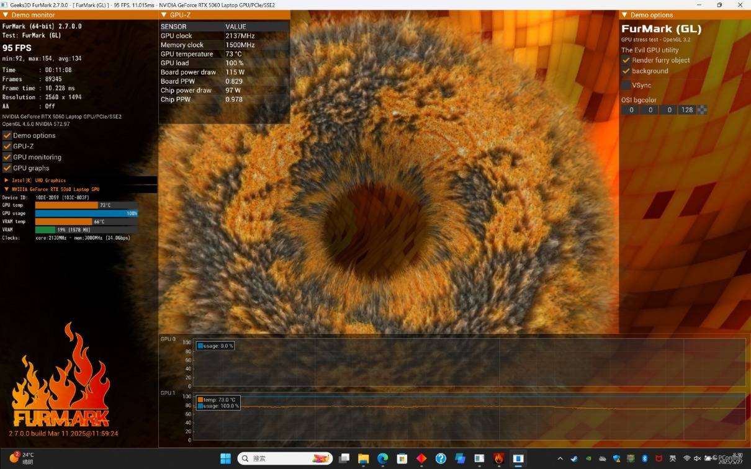Toggle the GPU graphs checkbox
The width and height of the screenshot is (751, 469).
click(x=7, y=168)
